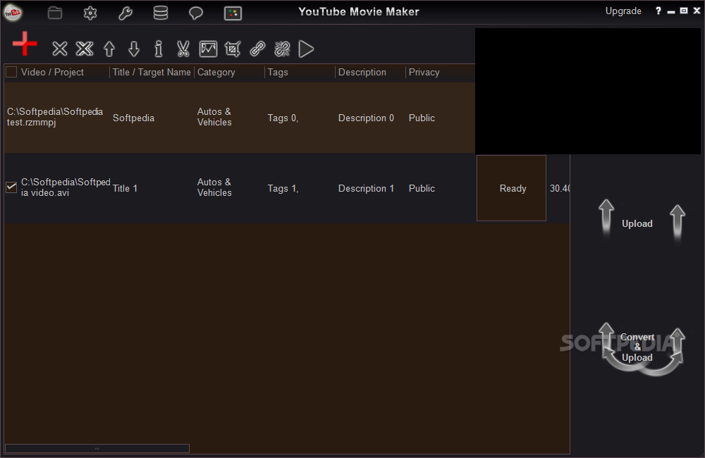Click the picture thumbnail icon
The image size is (705, 458).
208,49
